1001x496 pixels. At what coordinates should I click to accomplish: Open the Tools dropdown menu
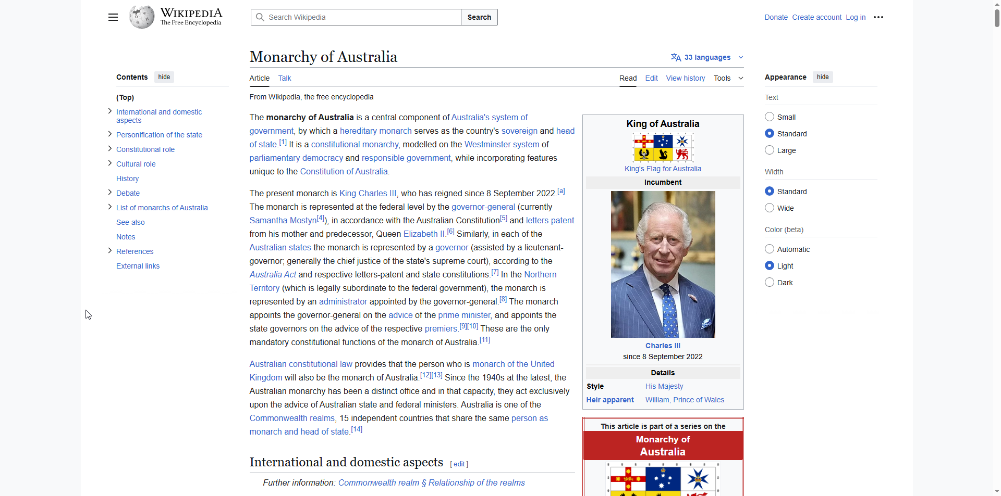(728, 78)
